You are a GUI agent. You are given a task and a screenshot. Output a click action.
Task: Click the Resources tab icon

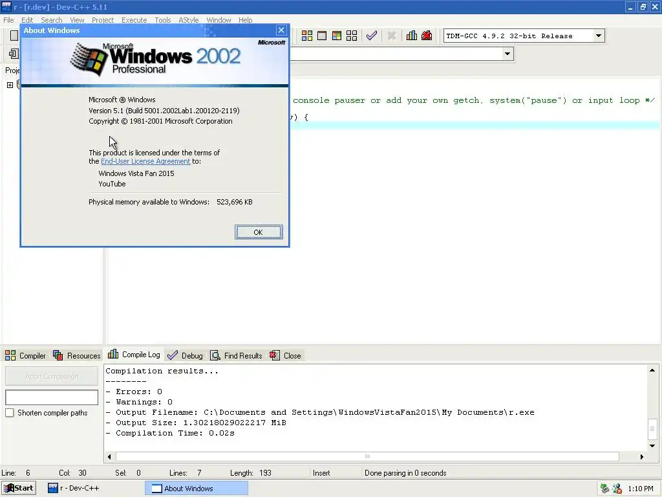pyautogui.click(x=58, y=355)
